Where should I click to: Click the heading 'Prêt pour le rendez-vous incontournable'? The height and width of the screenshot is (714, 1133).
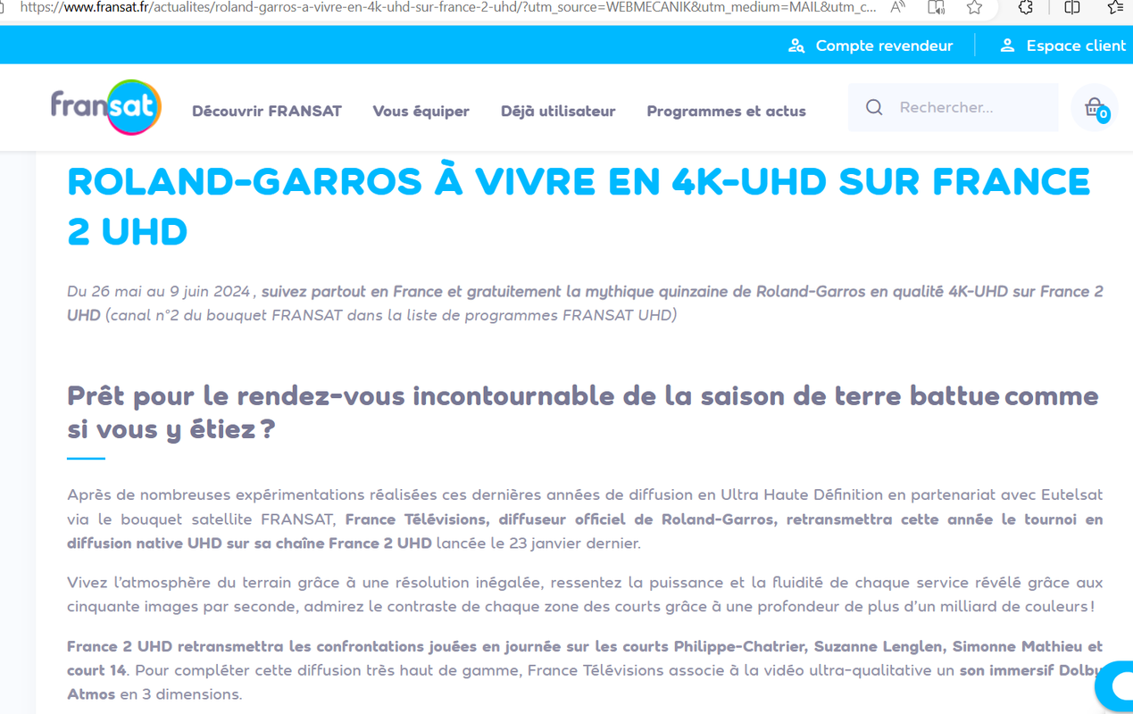coord(583,412)
